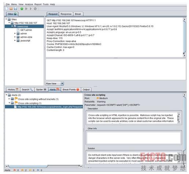Click the orange medium-risk flag in status bar
Image resolution: width=189 pixels, height=174 pixels.
(x=22, y=170)
